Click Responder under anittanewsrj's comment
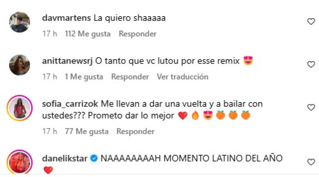The image size is (319, 177). point(130,77)
